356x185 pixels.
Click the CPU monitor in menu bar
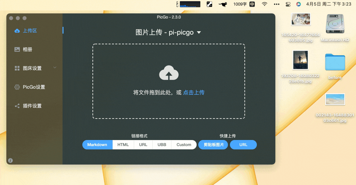coord(188,4)
